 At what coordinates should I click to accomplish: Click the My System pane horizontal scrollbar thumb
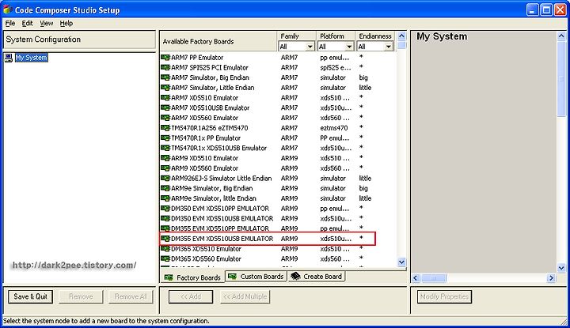pyautogui.click(x=433, y=278)
